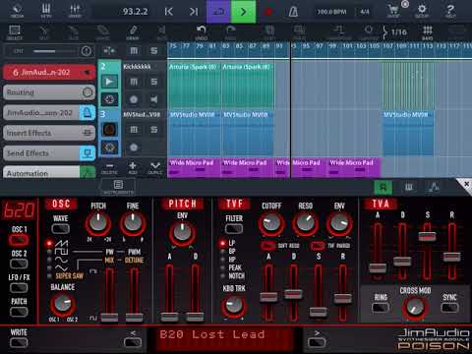Click the TVA Sustain slider handle
472x354 pixels.
(x=427, y=236)
